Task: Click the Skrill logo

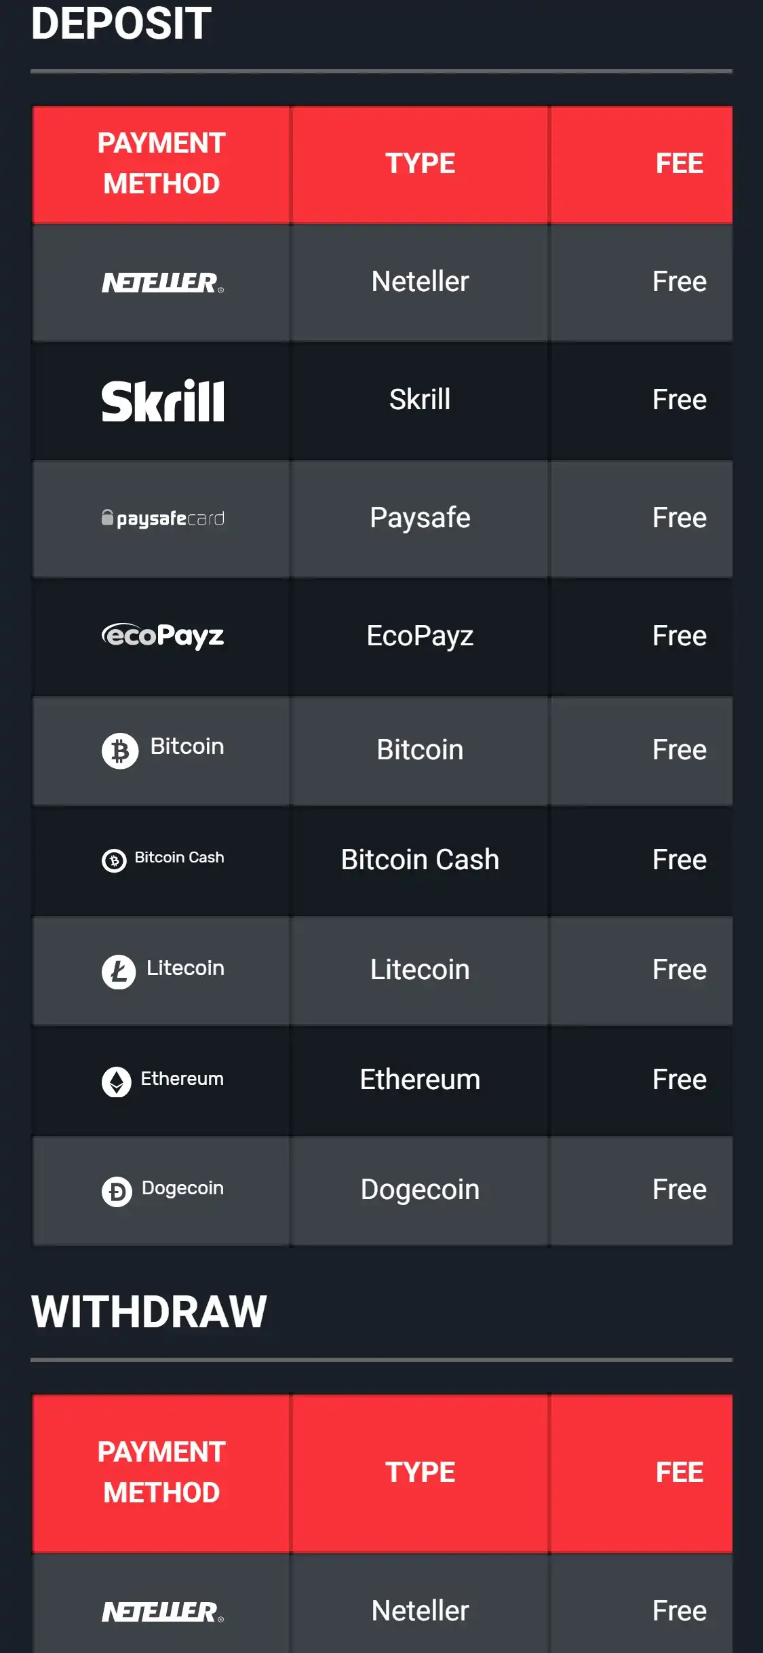Action: tap(163, 400)
